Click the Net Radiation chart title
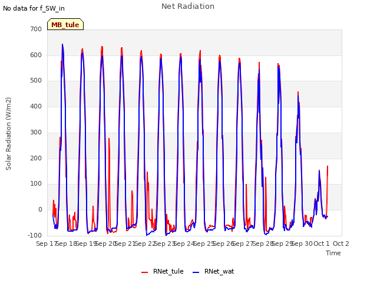 pyautogui.click(x=188, y=6)
